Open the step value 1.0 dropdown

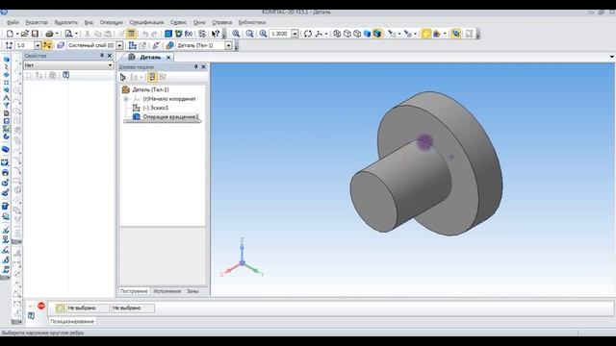click(38, 45)
